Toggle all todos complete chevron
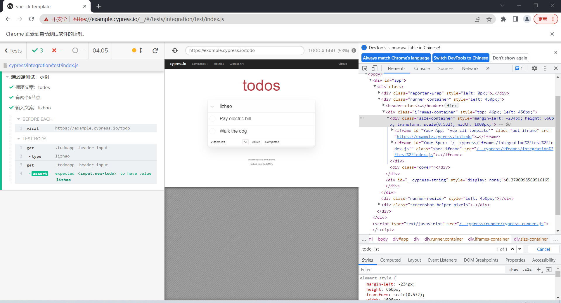Screen dimensions: 561x303 point(212,106)
